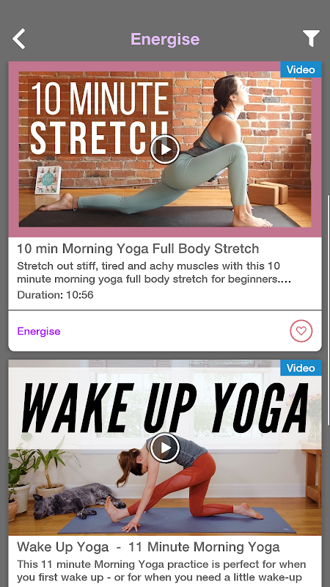Open Wake Up Yoga 11 Minute Morning Yoga title
The height and width of the screenshot is (587, 330).
pyautogui.click(x=148, y=547)
